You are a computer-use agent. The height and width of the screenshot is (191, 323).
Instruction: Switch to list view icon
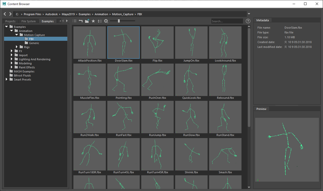[74, 21]
